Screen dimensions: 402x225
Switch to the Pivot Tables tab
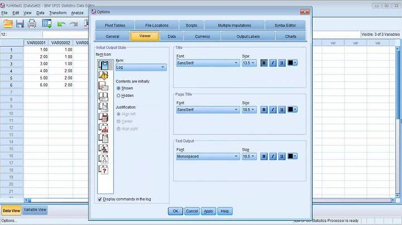click(115, 25)
